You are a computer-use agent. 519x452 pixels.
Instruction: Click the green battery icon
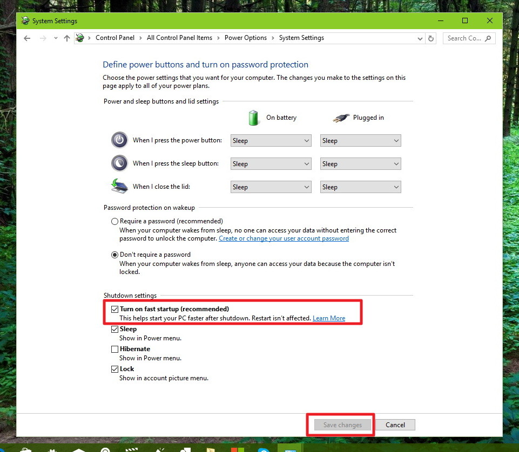pyautogui.click(x=253, y=118)
